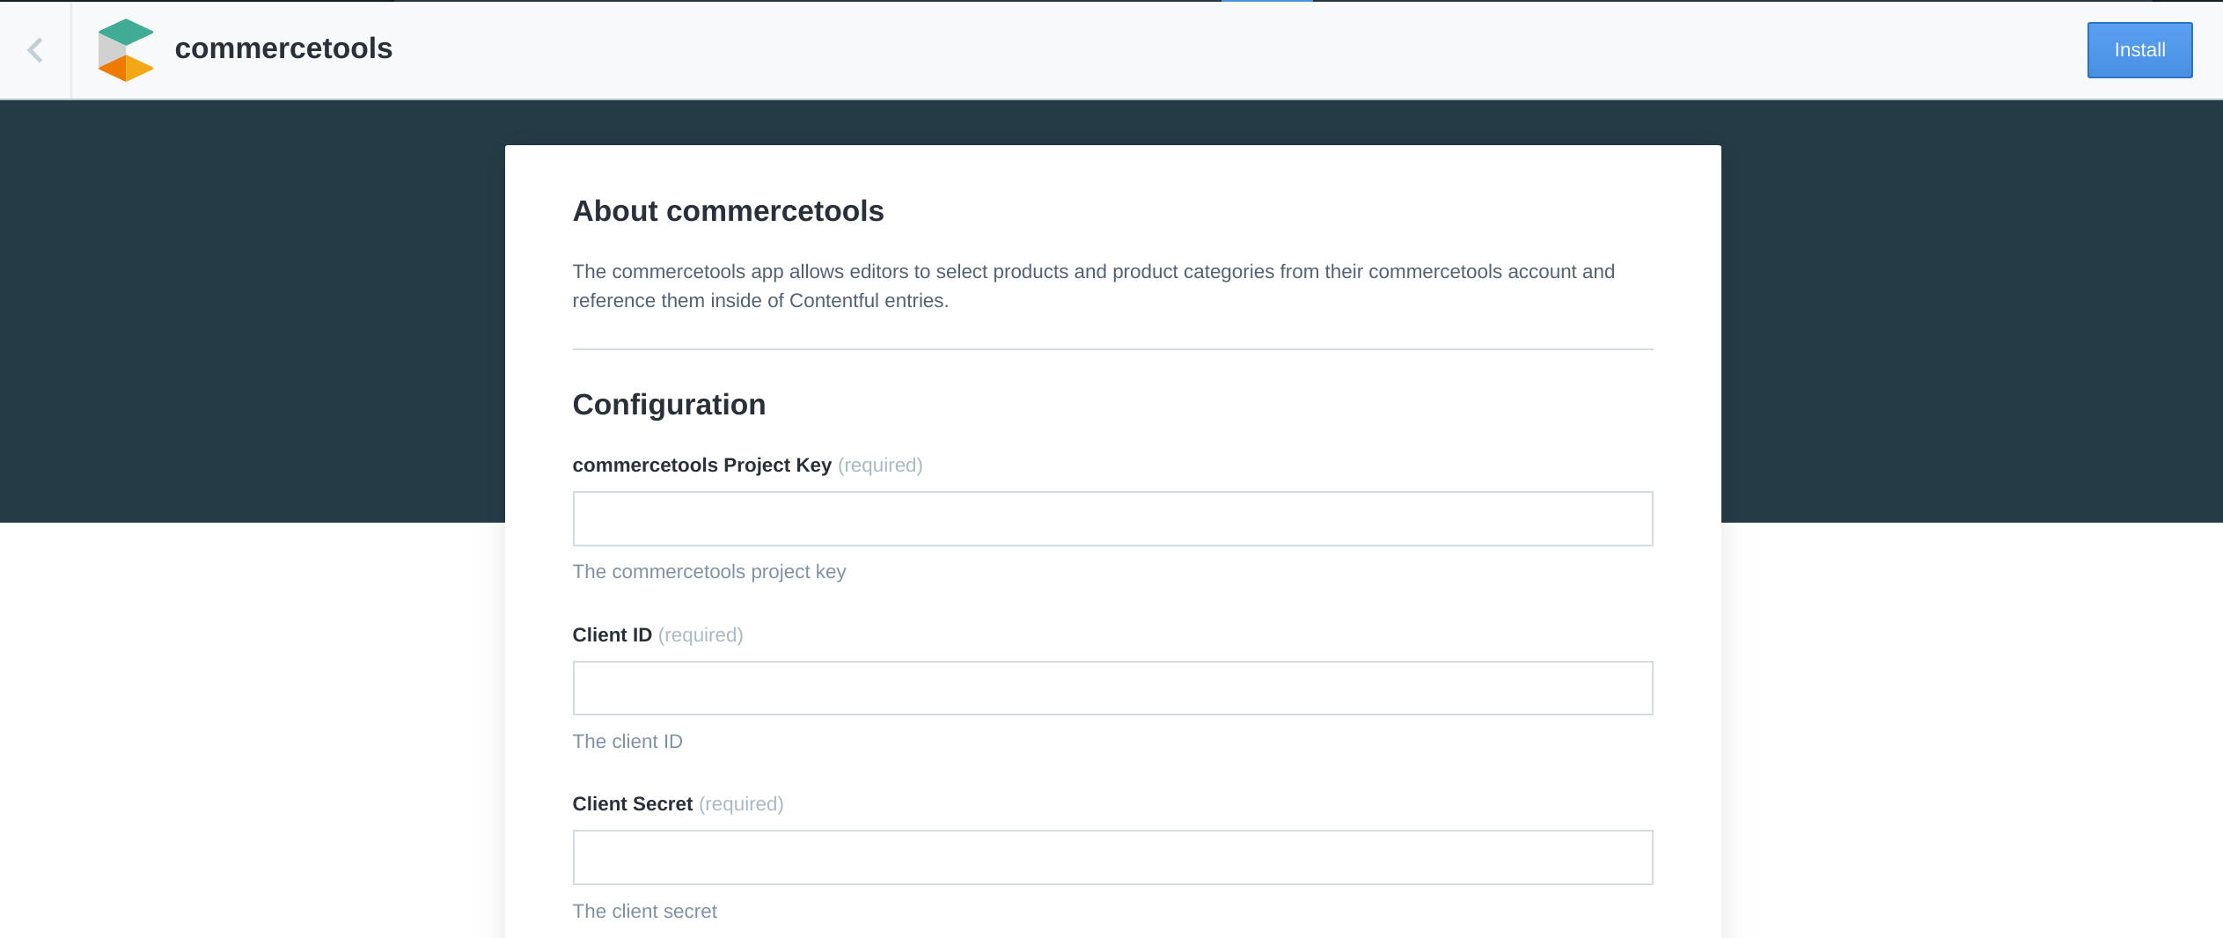Click the 'Client Secret' field label
The width and height of the screenshot is (2223, 938).
pyautogui.click(x=632, y=804)
